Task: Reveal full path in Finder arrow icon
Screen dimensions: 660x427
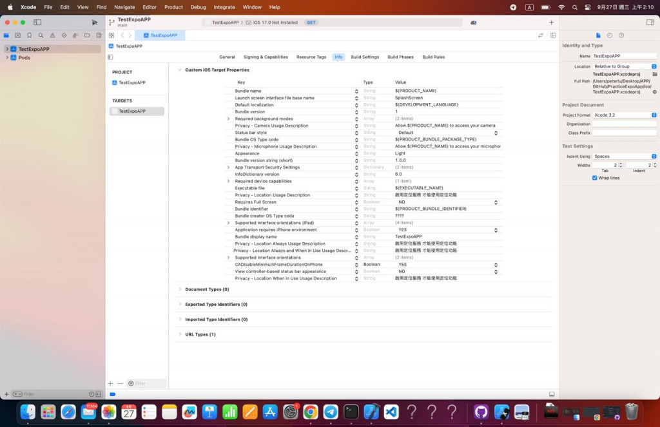Action: (655, 91)
